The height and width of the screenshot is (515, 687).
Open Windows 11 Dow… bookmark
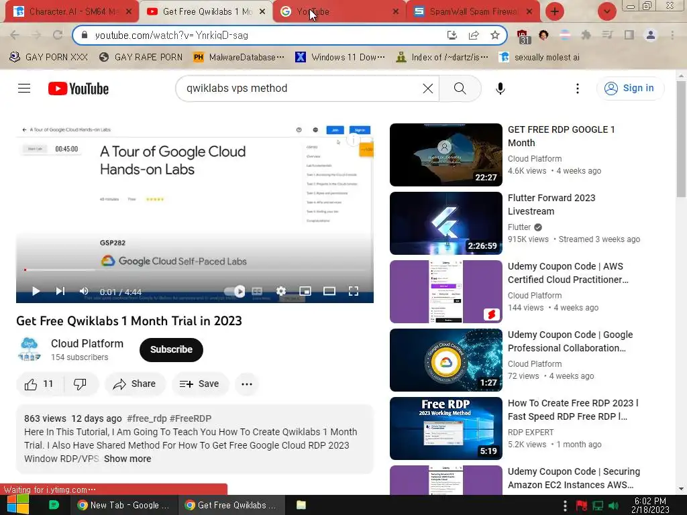pyautogui.click(x=340, y=58)
